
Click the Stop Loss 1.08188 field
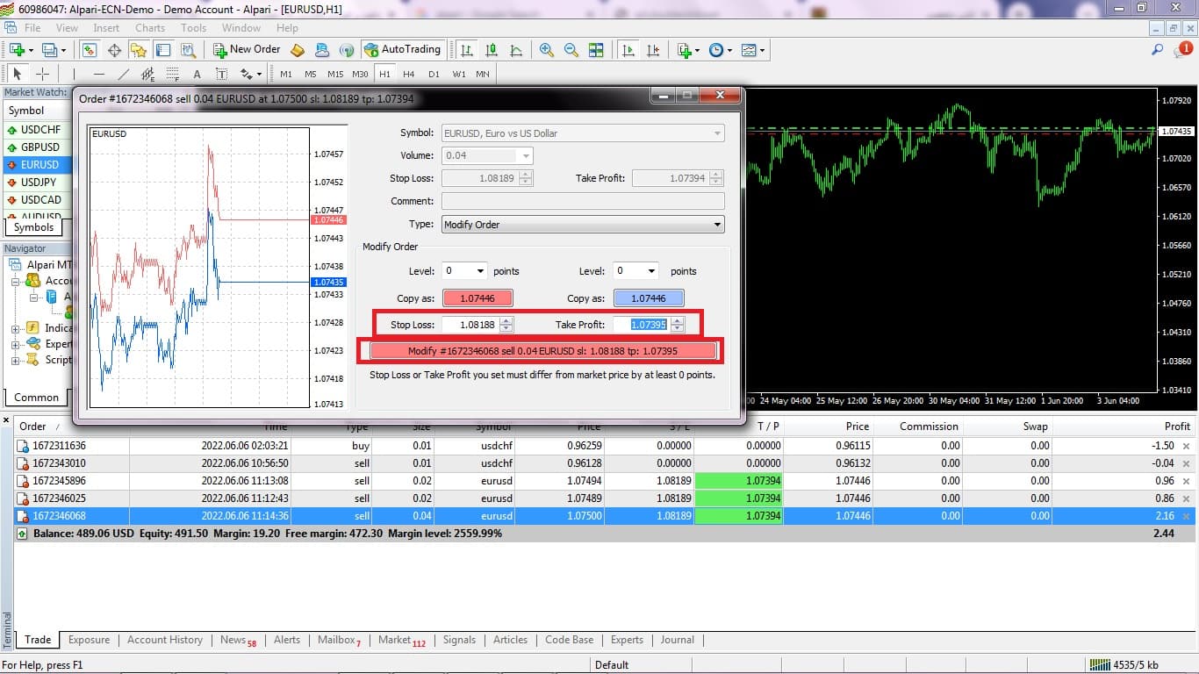[470, 325]
